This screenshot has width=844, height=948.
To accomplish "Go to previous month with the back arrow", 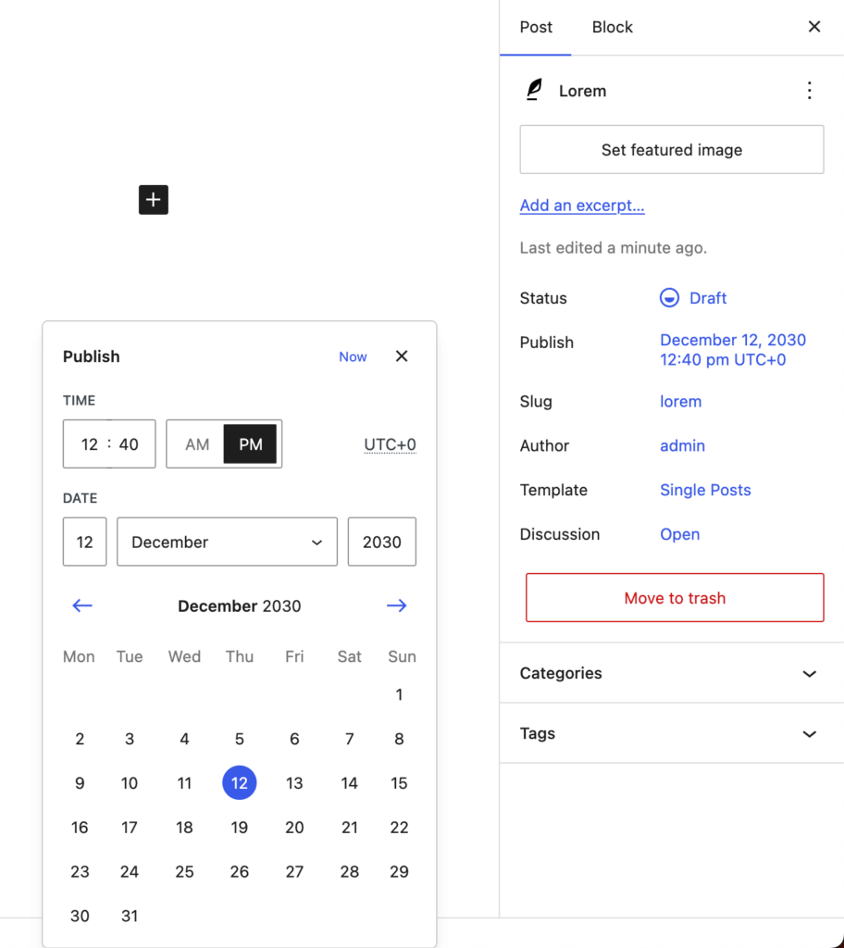I will coord(81,605).
